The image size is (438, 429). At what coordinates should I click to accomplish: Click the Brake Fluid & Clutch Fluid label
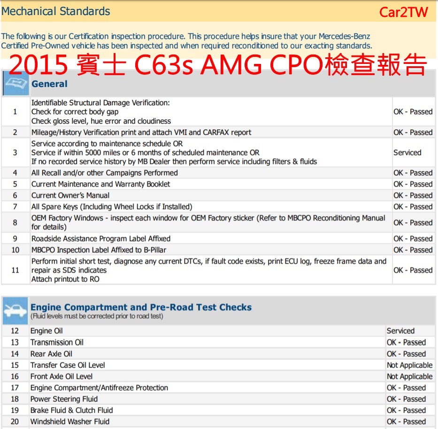coord(71,410)
